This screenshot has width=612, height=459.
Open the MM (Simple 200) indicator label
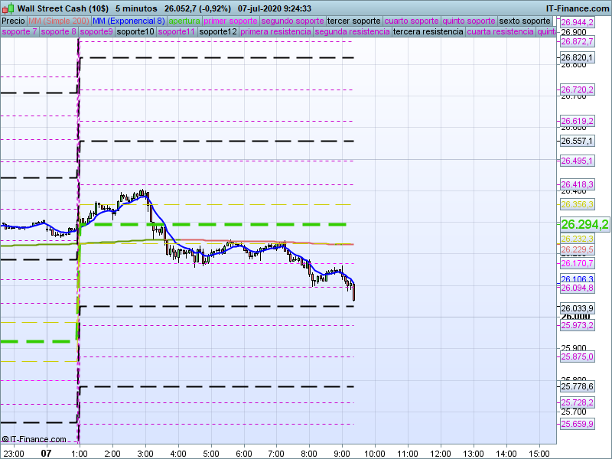tap(54, 21)
